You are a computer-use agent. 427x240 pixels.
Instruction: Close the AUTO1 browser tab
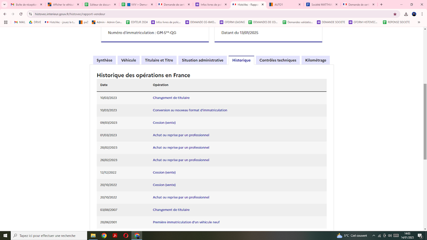click(299, 5)
